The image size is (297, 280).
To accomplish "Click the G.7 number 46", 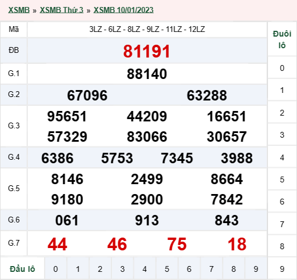I will click(117, 244).
